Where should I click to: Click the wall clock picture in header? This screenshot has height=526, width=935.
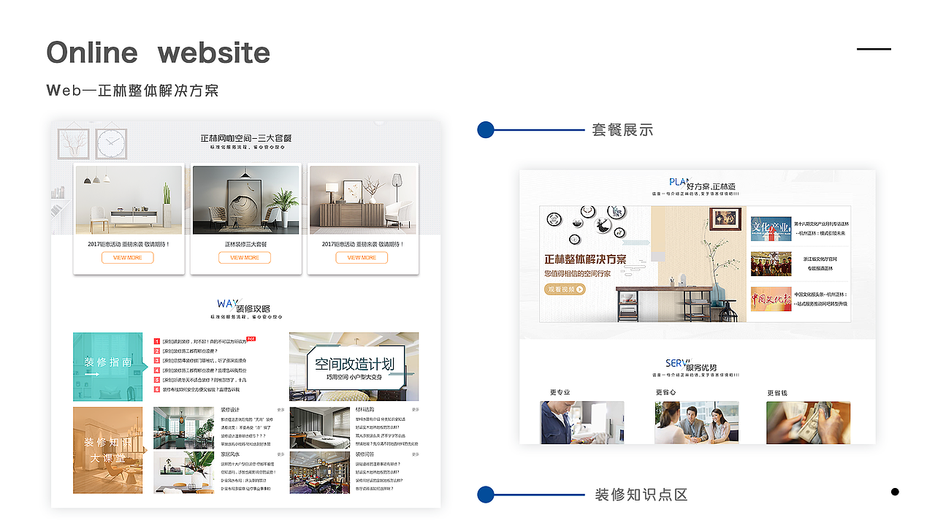(x=111, y=144)
